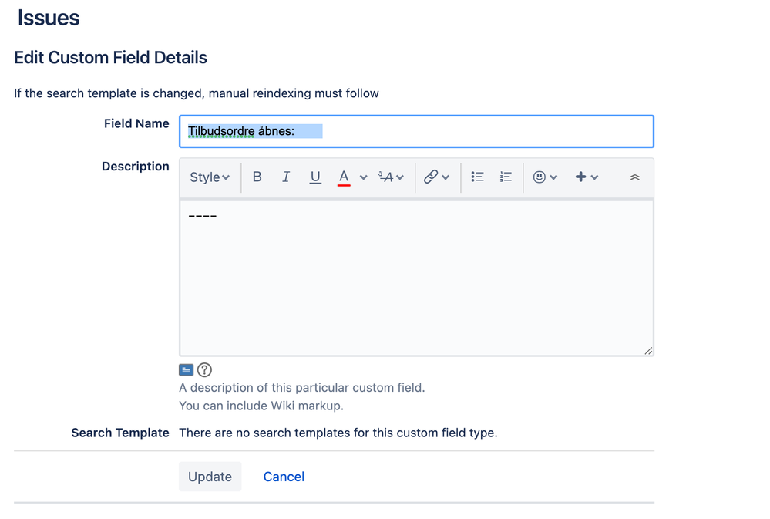
Task: Open the emoticon smiley picker
Action: tap(540, 177)
